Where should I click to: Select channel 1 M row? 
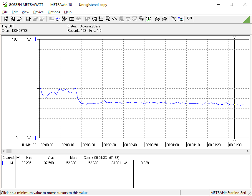point(8,163)
